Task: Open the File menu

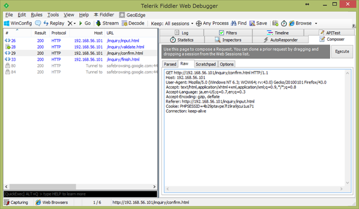Action: (x=9, y=15)
